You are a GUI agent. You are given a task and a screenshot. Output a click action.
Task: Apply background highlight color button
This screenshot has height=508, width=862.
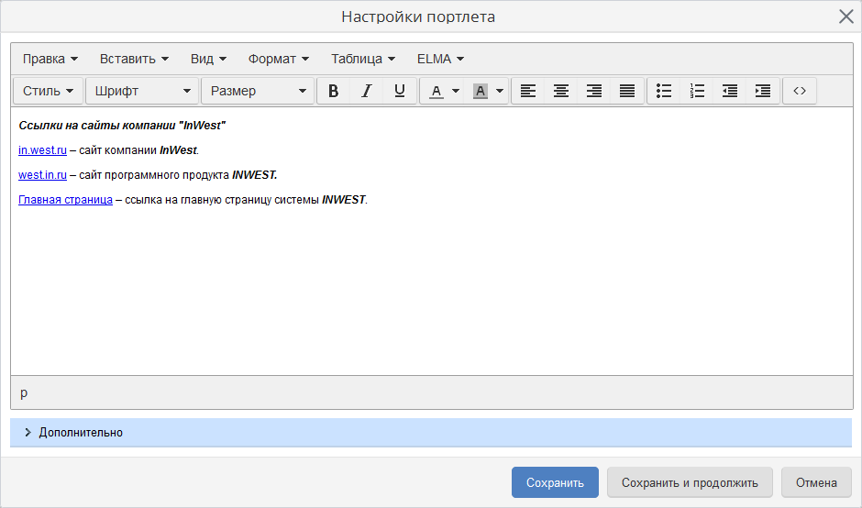point(480,91)
